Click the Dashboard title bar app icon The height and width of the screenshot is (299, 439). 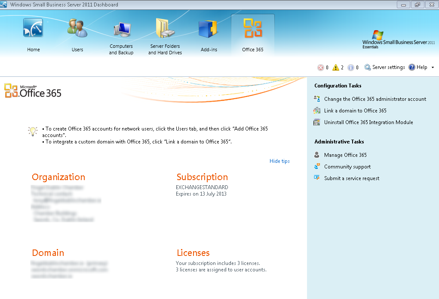pyautogui.click(x=3, y=4)
